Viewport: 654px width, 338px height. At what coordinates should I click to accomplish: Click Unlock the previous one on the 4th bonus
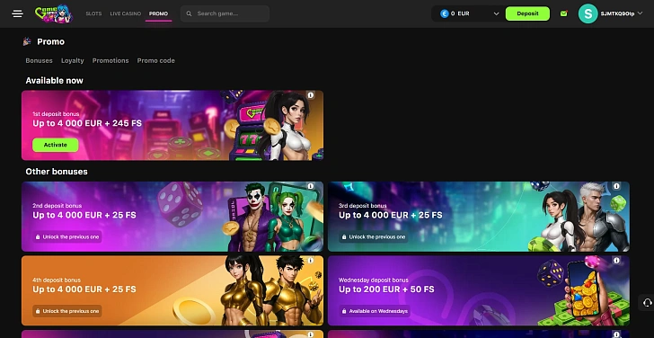(67, 311)
